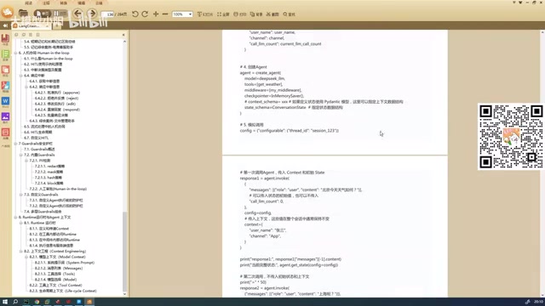Open the Windows Start menu
This screenshot has height=306, width=545.
click(5, 302)
